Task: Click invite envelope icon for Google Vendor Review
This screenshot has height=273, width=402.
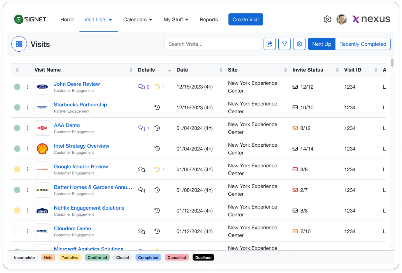Action: tap(295, 169)
